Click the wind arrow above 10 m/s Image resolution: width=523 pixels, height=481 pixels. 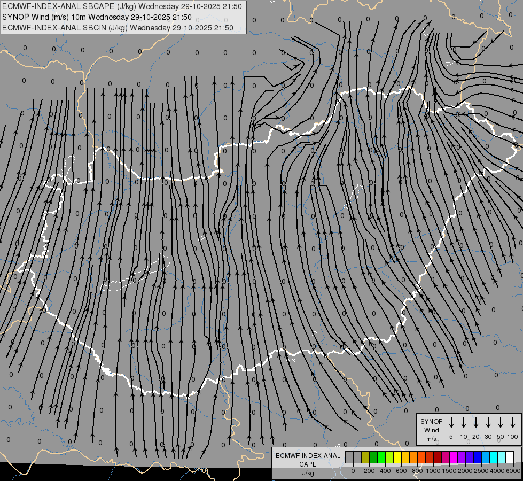[x=464, y=423]
